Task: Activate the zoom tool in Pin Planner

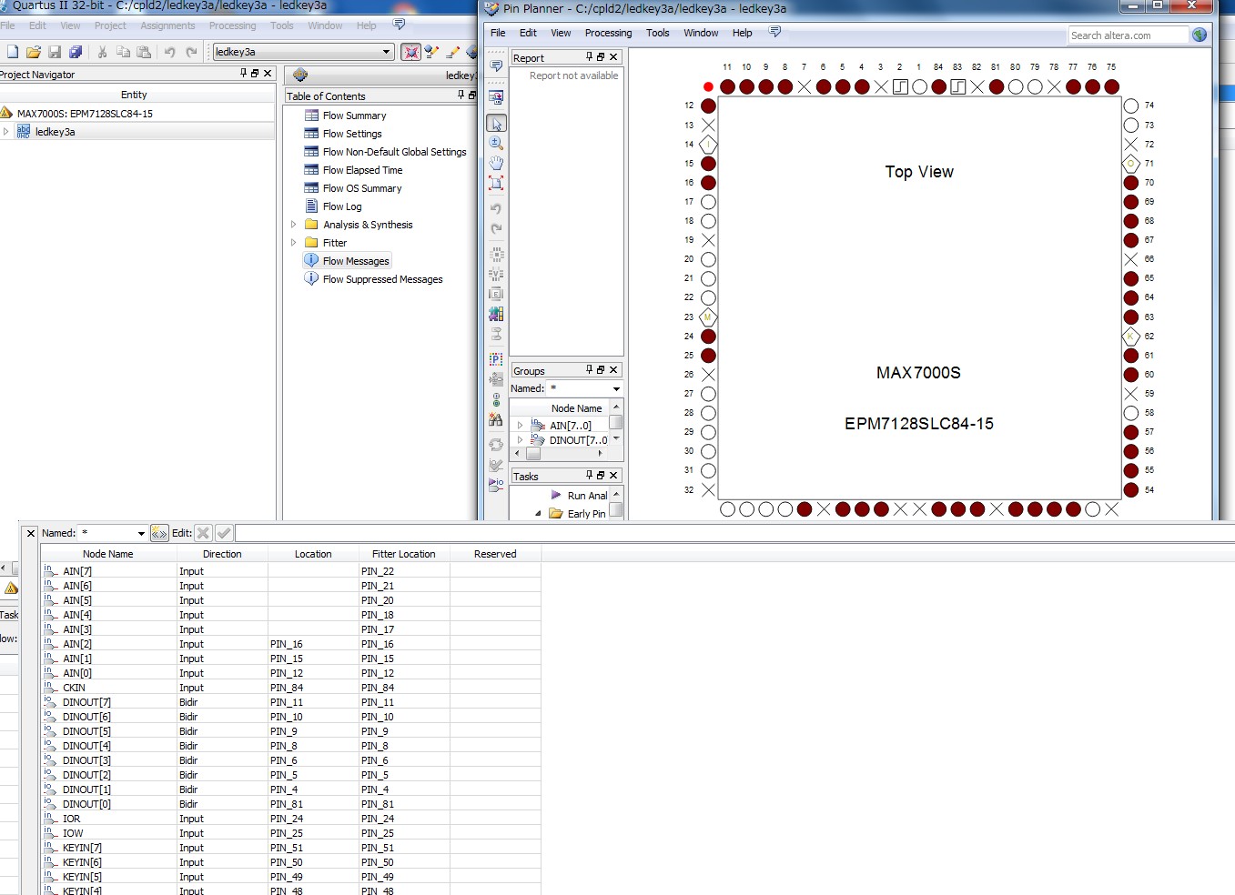Action: (x=496, y=143)
